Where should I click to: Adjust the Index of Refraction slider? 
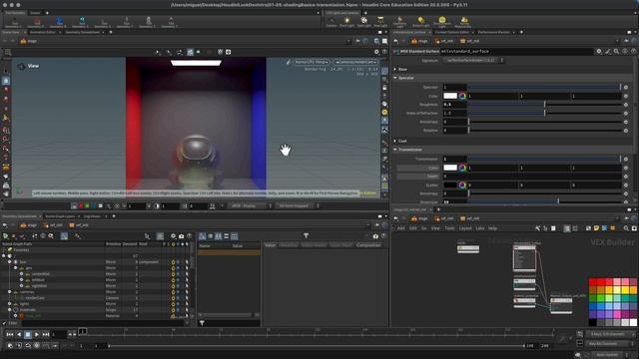544,113
